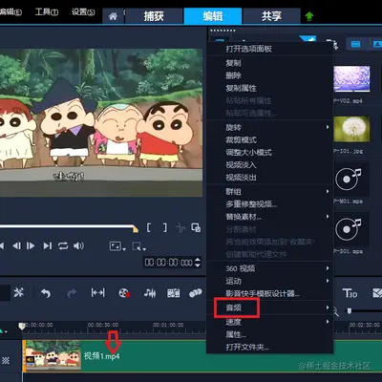Set mark-out with the right bracket
The height and width of the screenshot is (382, 382).
coord(165,227)
